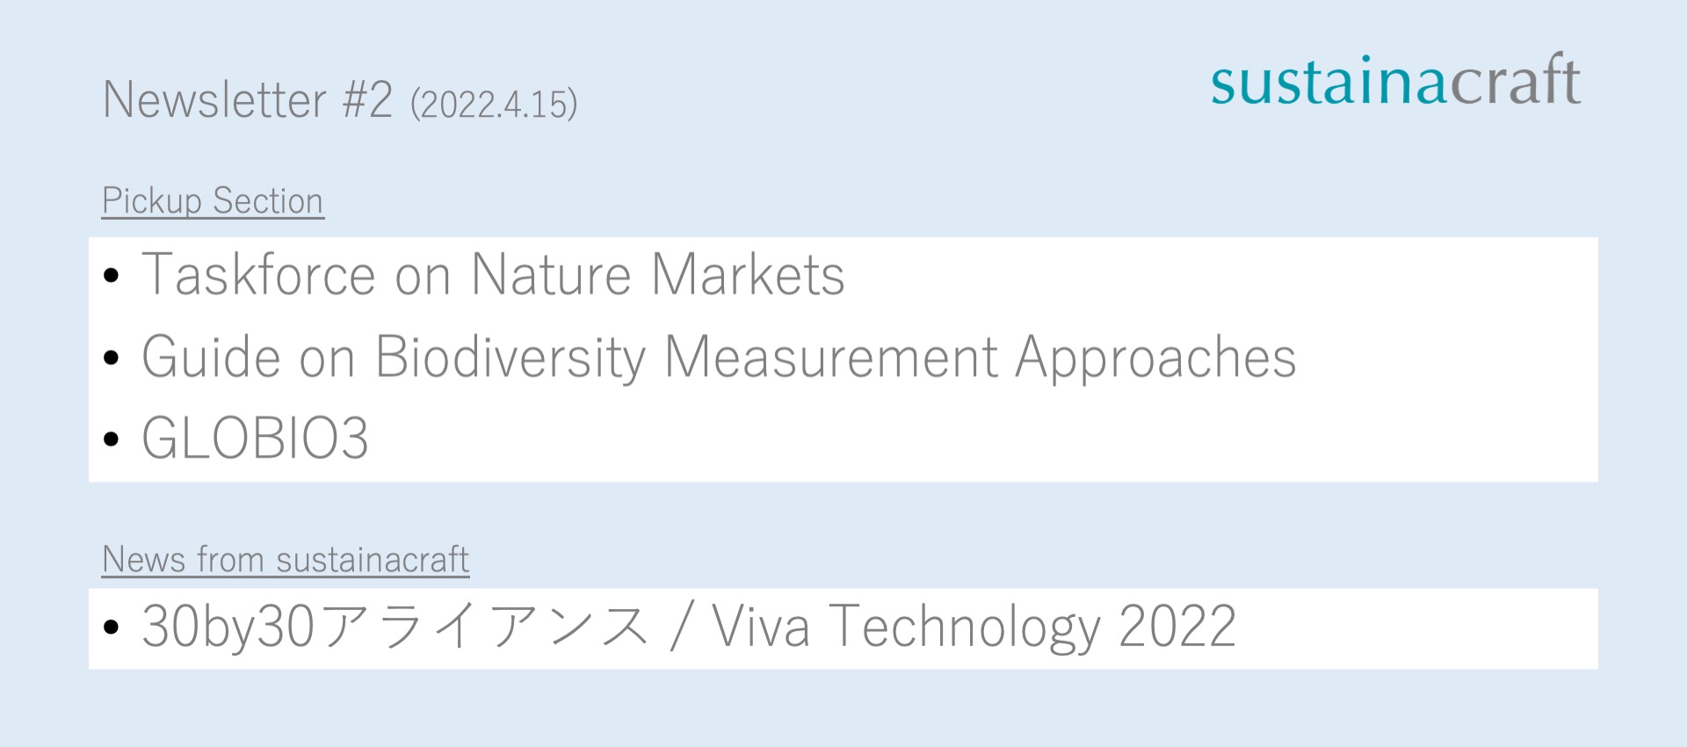The height and width of the screenshot is (747, 1687).
Task: Click the word 'Approaches' in second bullet
Action: pyautogui.click(x=1155, y=358)
